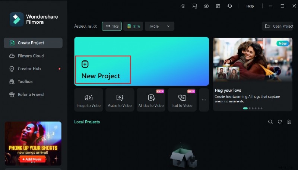The width and height of the screenshot is (298, 170).
Task: Open AI Idea to Video feature
Action: 151,100
